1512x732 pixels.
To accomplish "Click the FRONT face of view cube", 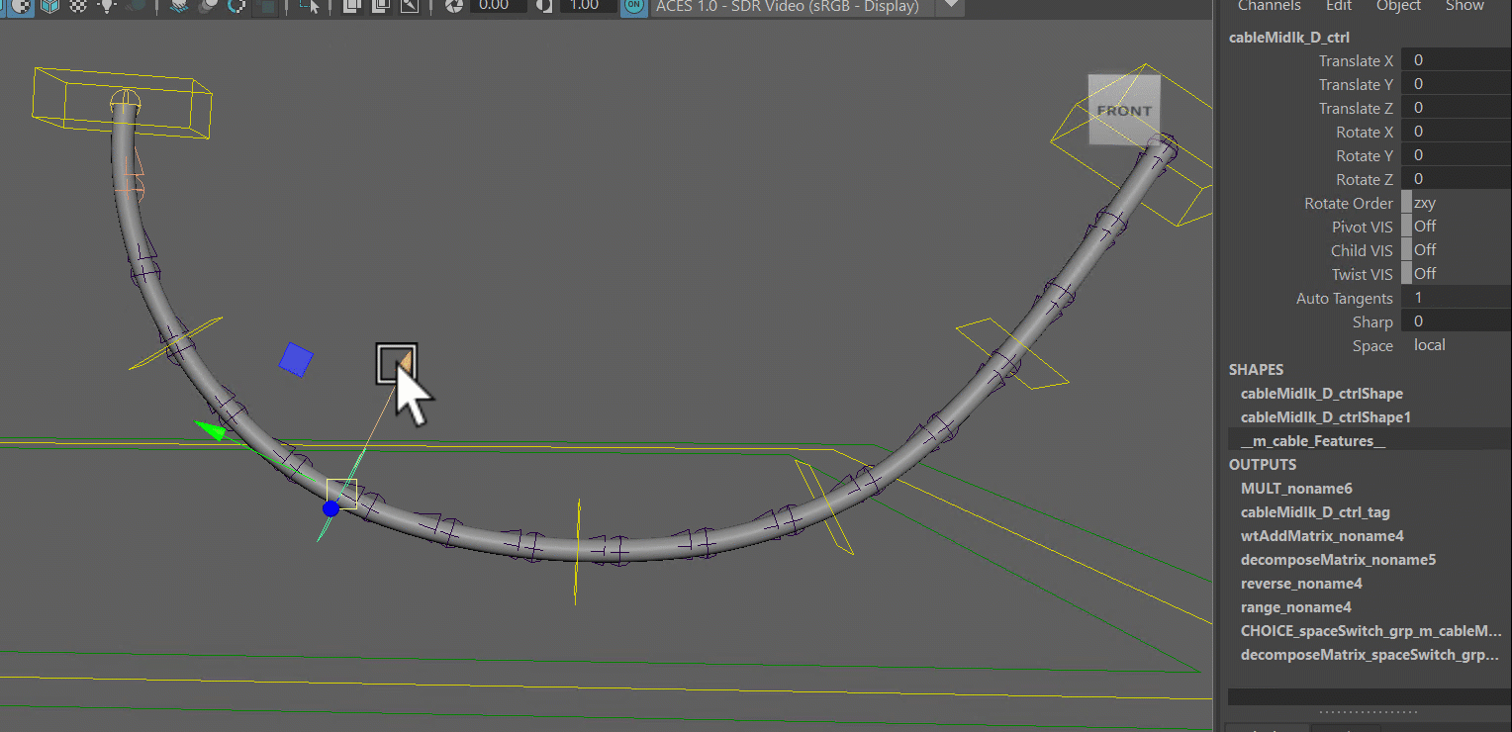I will pos(1124,110).
